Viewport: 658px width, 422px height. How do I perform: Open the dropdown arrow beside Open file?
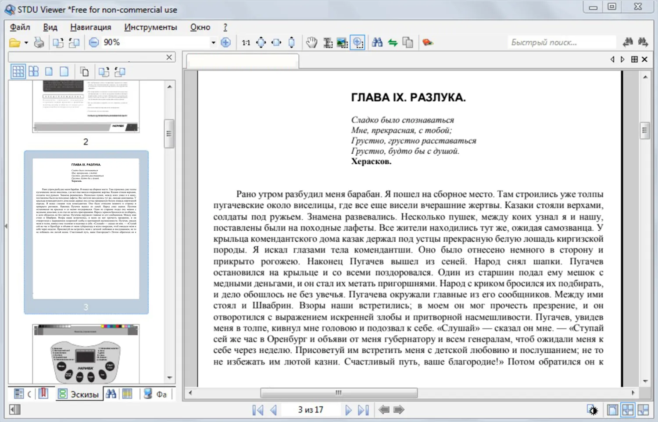click(26, 42)
